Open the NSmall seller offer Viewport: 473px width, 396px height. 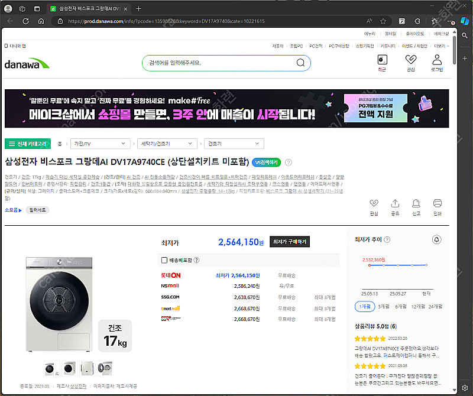pyautogui.click(x=170, y=285)
